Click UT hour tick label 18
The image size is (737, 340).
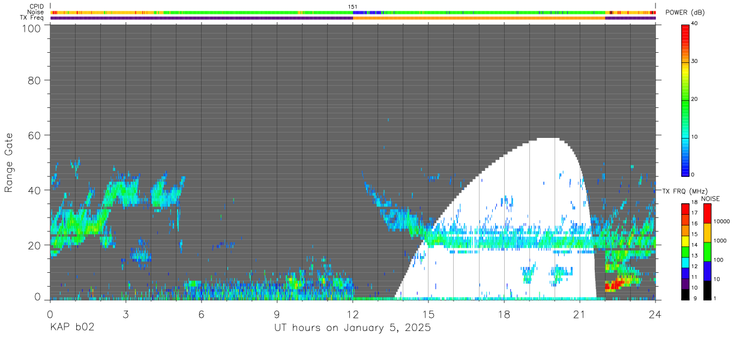point(504,314)
